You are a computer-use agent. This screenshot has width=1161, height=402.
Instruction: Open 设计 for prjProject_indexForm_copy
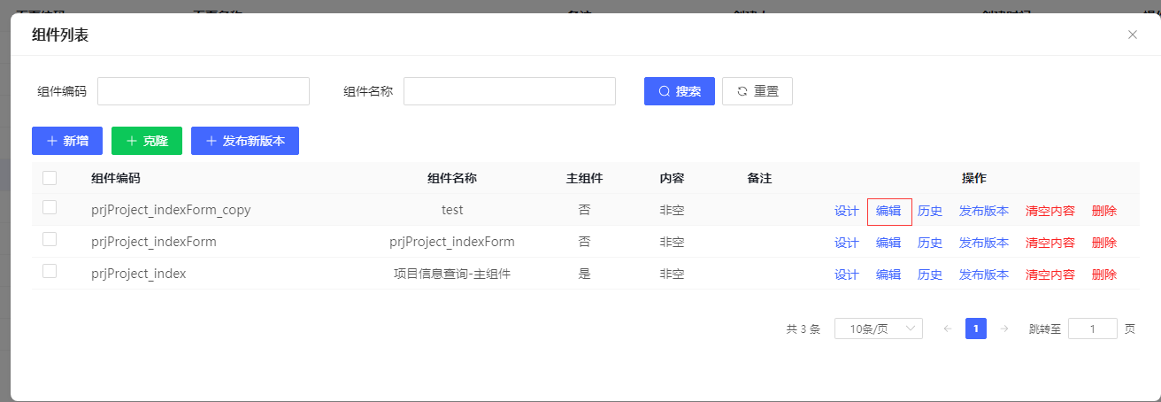pos(847,211)
